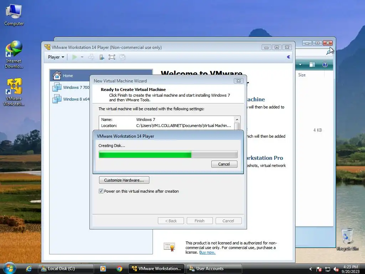Click the settings list scroll up arrow

pyautogui.click(x=237, y=120)
